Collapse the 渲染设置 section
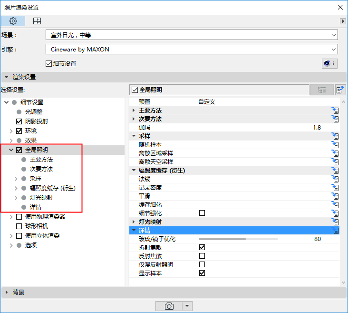 [x=7, y=77]
